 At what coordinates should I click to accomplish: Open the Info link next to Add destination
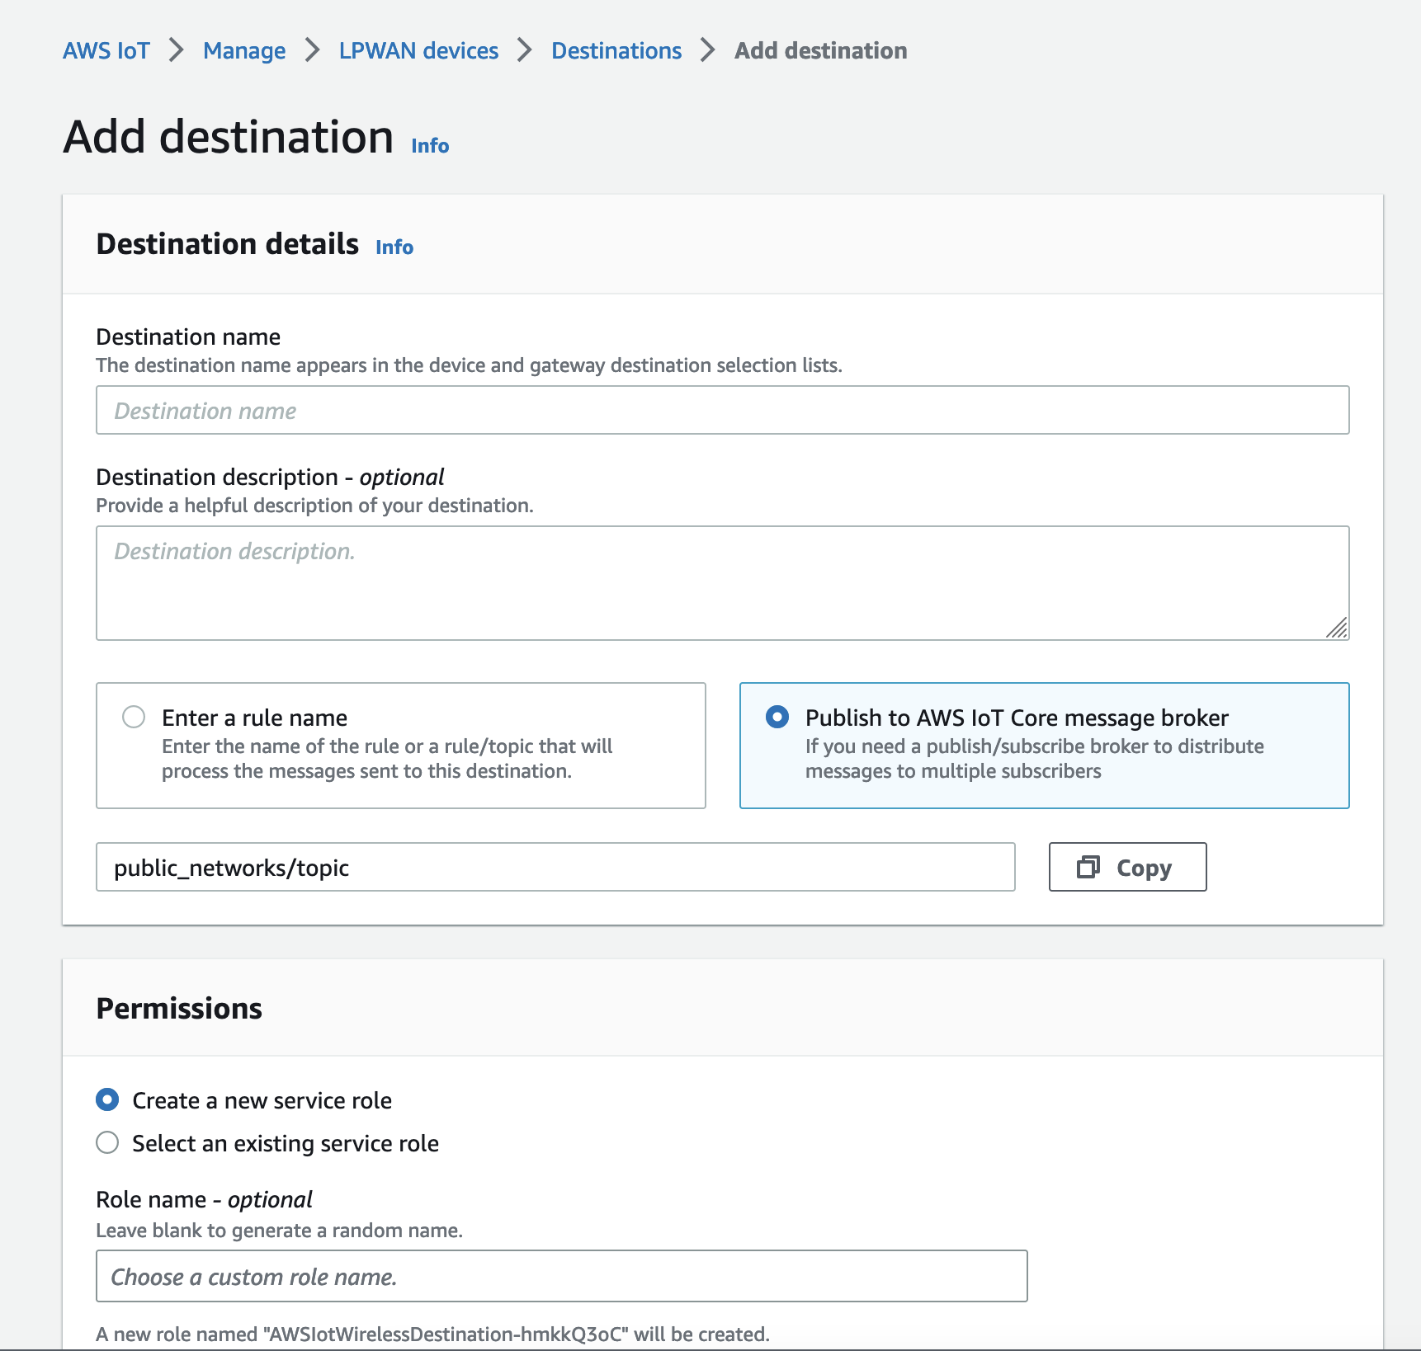[429, 145]
